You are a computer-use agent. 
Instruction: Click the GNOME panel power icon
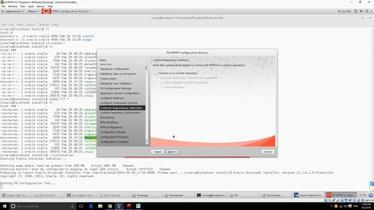(x=366, y=11)
